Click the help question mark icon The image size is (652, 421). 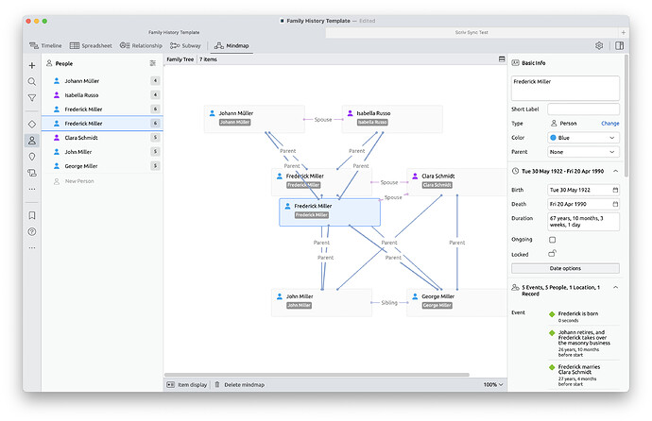[x=32, y=231]
